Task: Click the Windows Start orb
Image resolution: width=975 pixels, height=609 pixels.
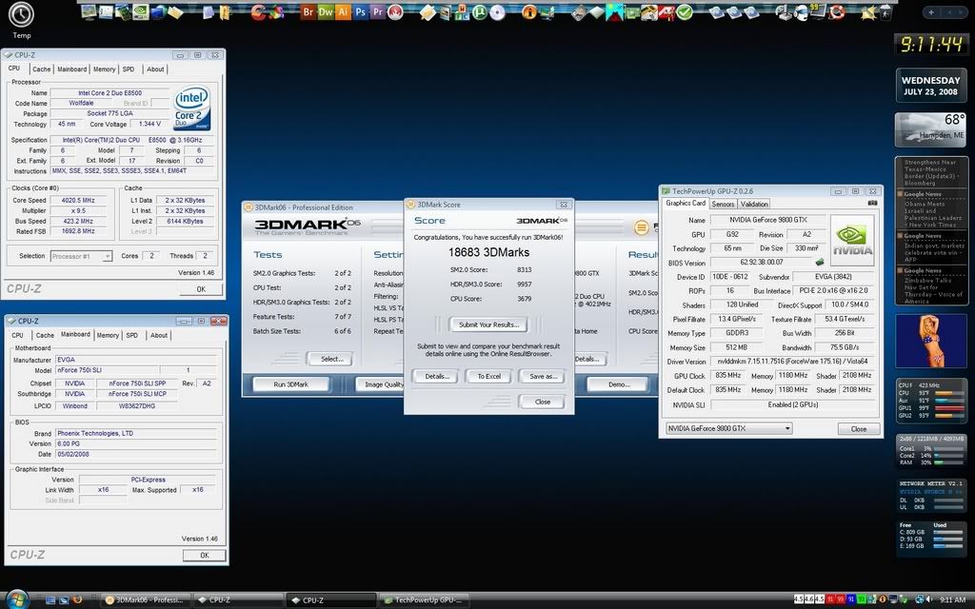Action: coord(17,599)
